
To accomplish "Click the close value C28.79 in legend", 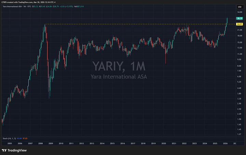I will click(56, 6).
